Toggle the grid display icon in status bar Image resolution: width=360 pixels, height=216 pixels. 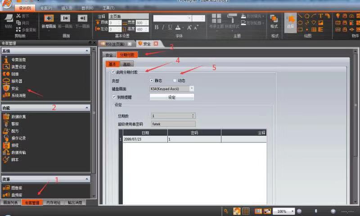tap(246, 211)
